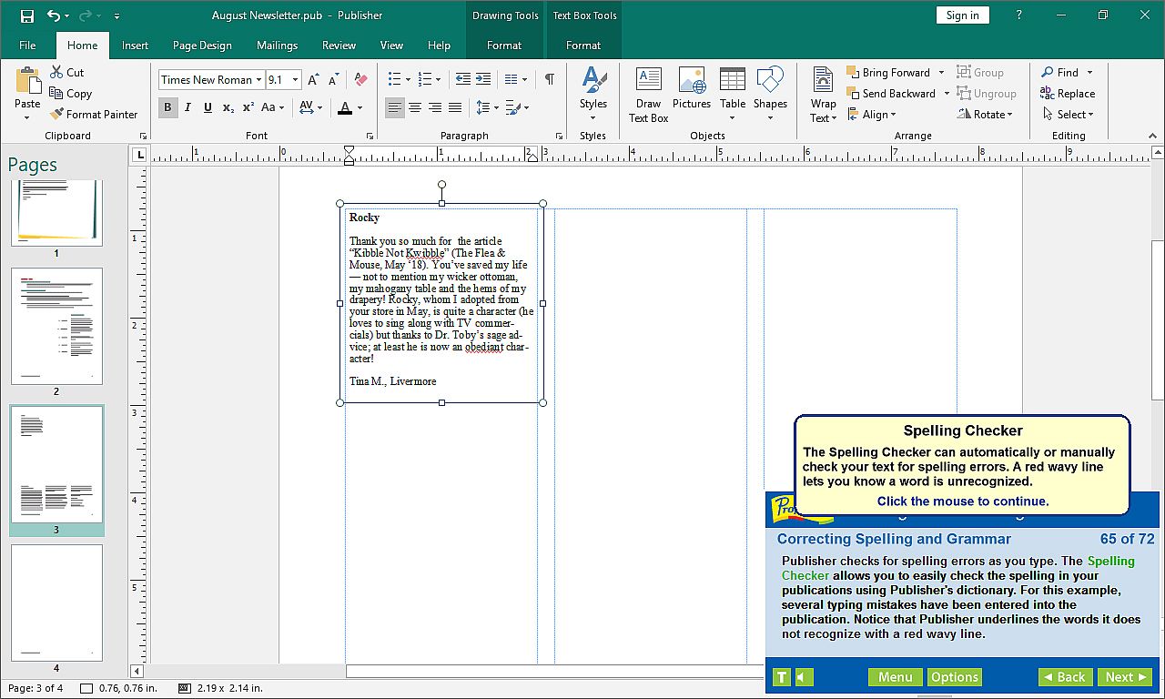1165x699 pixels.
Task: Expand the font size dropdown
Action: click(x=295, y=80)
